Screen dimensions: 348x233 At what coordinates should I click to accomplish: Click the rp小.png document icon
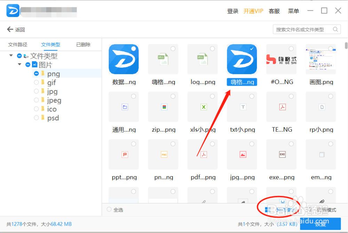tap(322, 107)
